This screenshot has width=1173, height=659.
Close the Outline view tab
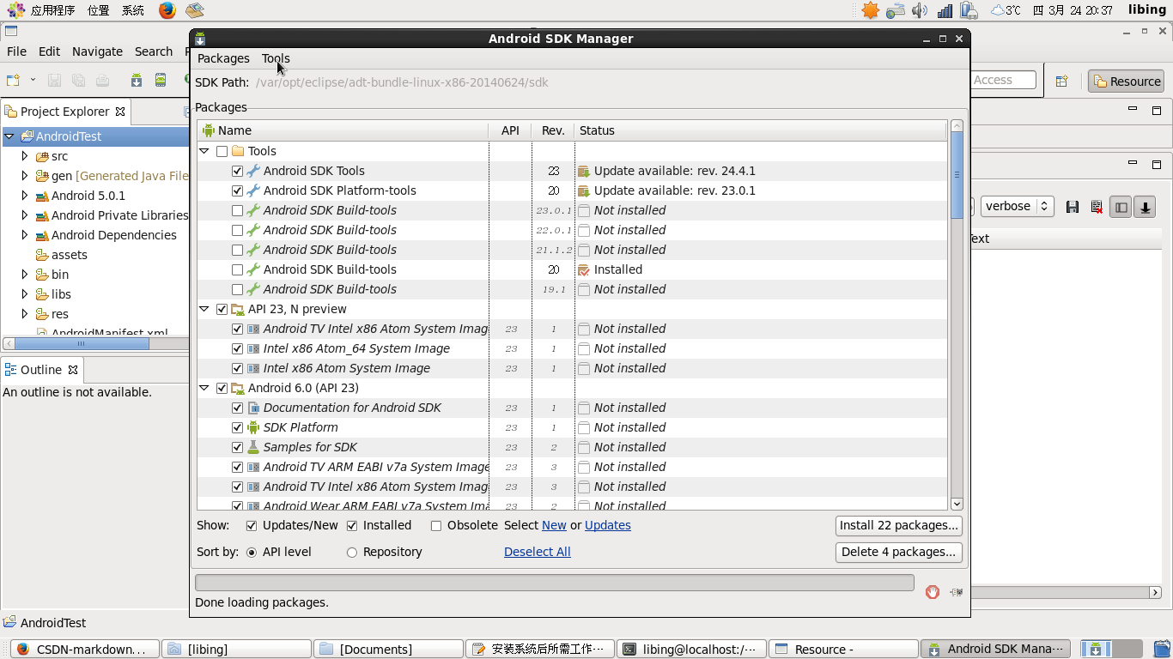pos(73,370)
